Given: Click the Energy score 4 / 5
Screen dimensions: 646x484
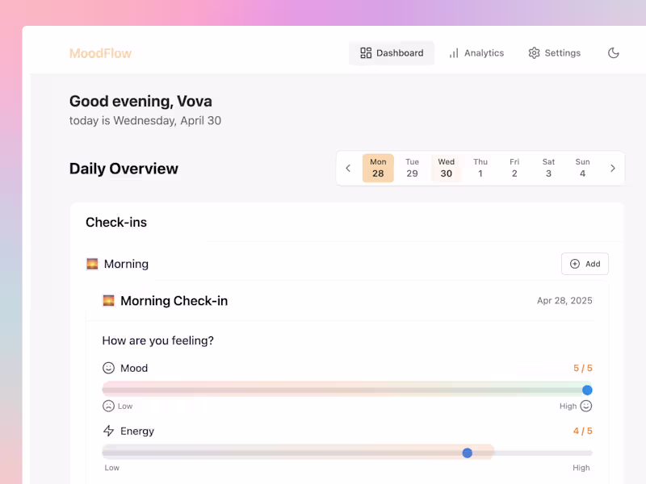Looking at the screenshot, I should point(582,431).
